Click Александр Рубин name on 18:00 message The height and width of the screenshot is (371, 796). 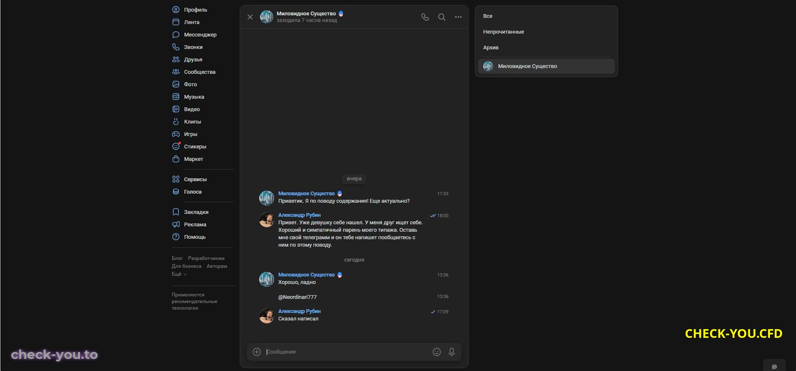click(299, 215)
